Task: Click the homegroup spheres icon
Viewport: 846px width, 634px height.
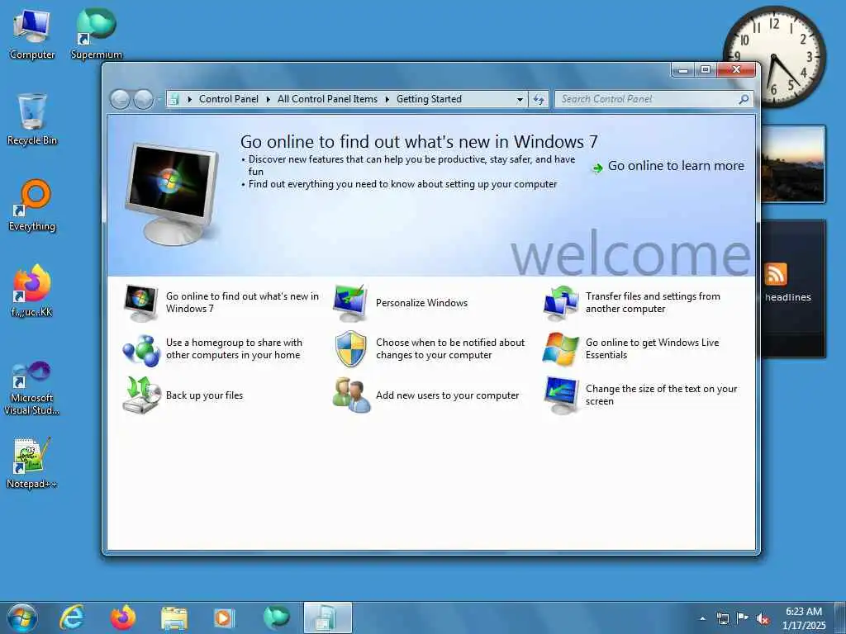Action: point(140,349)
